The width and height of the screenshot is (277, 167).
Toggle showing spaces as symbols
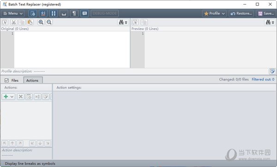64,13
